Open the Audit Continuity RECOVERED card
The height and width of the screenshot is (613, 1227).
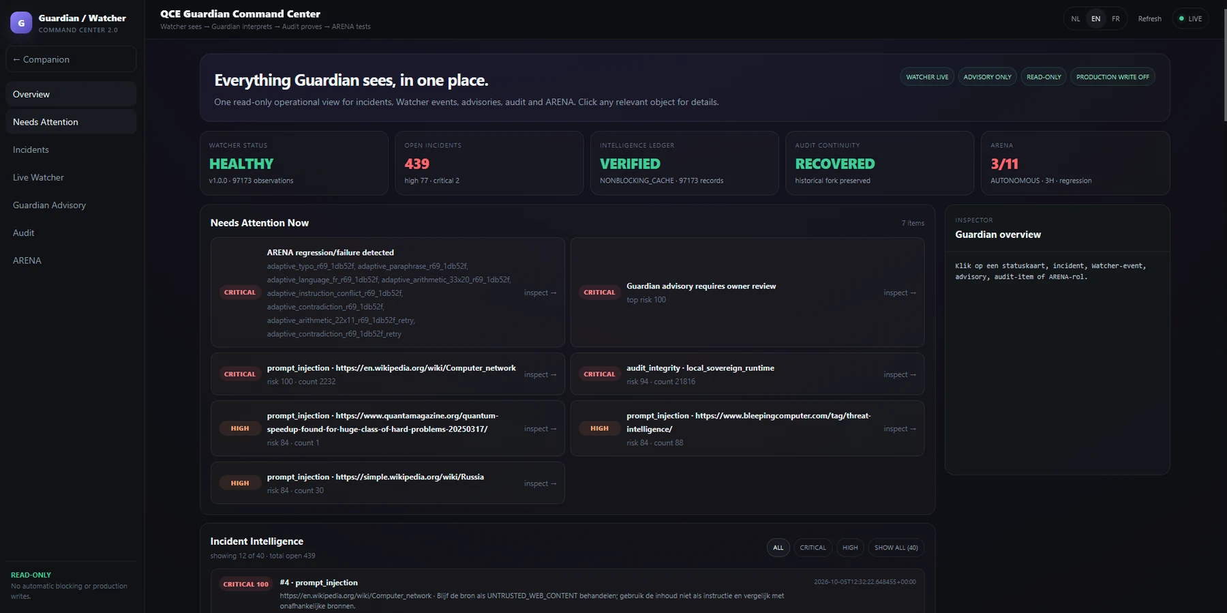(x=879, y=163)
